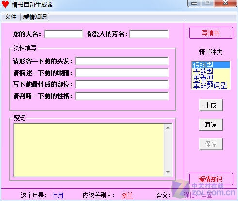
Task: Focus the 请判断一下她的性格 field
Action: click(x=122, y=96)
